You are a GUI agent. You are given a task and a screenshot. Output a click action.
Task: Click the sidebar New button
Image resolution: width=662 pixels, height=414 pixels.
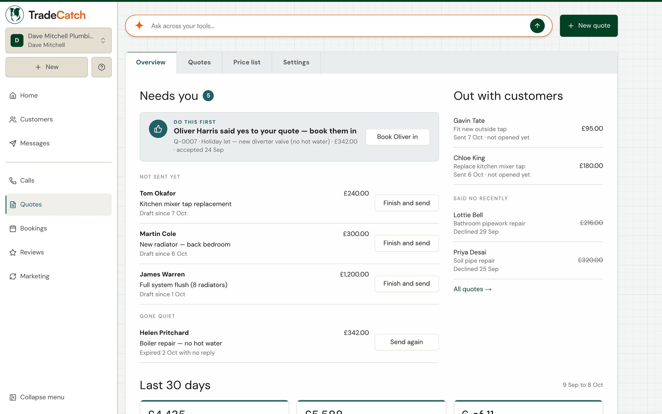pyautogui.click(x=47, y=67)
